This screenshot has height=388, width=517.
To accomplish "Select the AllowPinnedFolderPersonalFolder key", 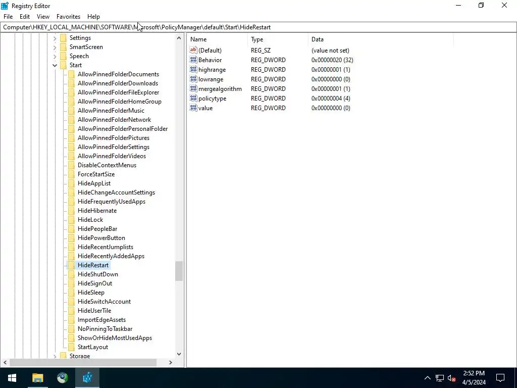I will click(x=123, y=129).
